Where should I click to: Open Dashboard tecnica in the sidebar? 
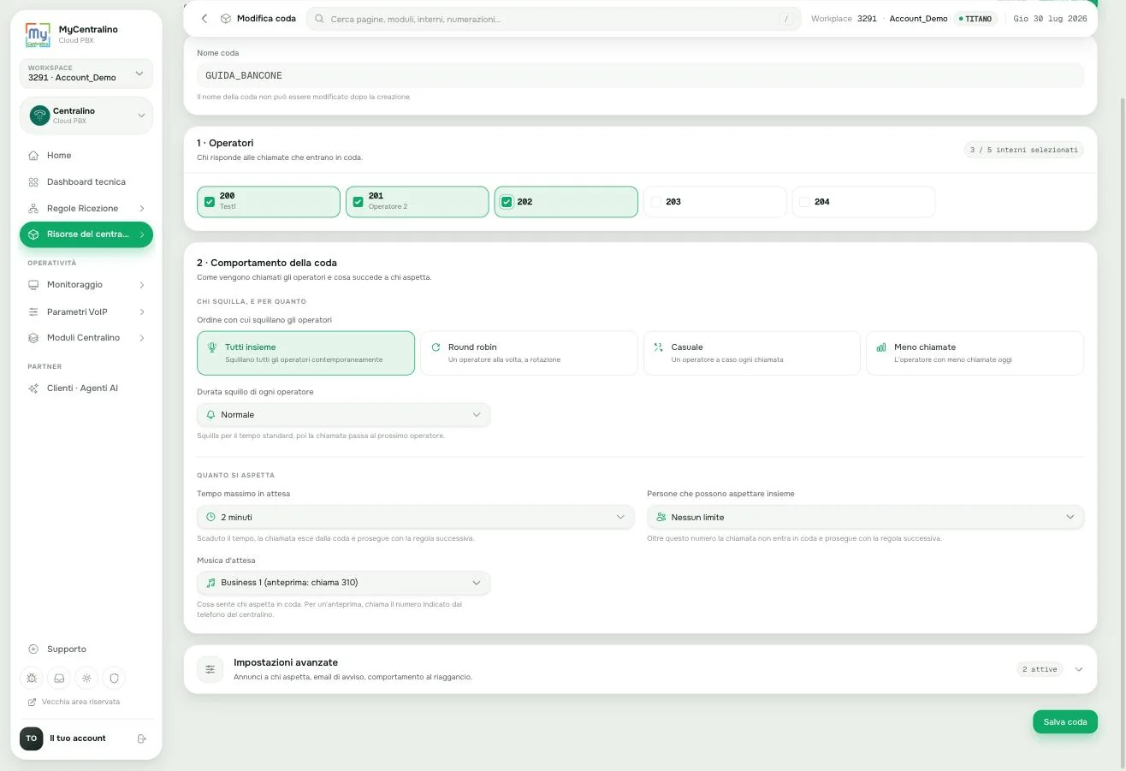[x=86, y=182]
